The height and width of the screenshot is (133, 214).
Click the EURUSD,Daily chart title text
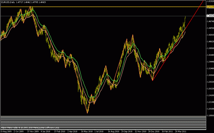pos(8,2)
